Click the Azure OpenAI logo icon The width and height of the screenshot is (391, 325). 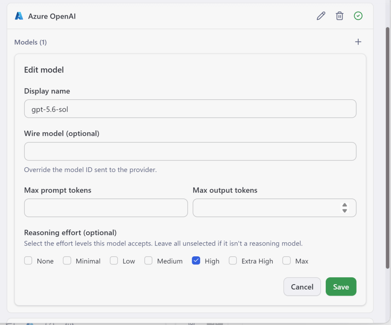click(19, 16)
